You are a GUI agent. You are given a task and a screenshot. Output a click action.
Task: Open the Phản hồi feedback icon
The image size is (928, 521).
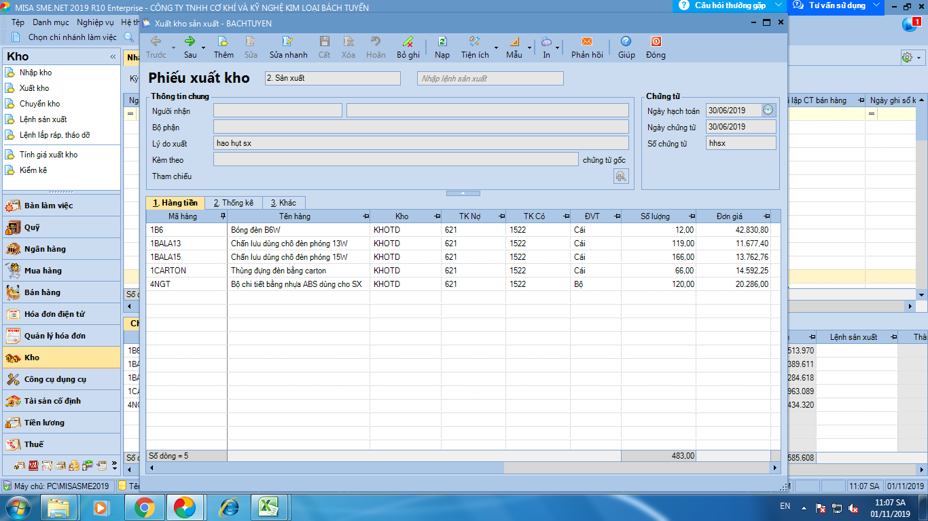pyautogui.click(x=587, y=41)
